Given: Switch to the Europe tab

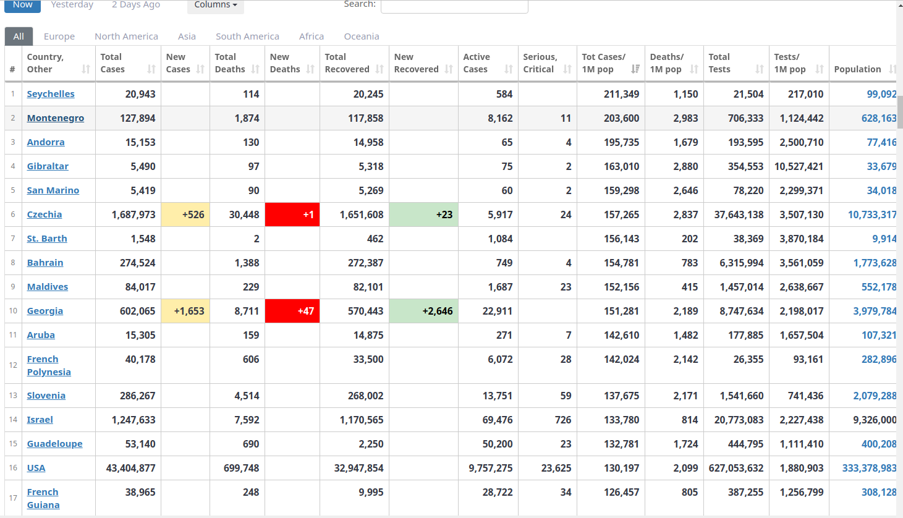Looking at the screenshot, I should coord(59,36).
